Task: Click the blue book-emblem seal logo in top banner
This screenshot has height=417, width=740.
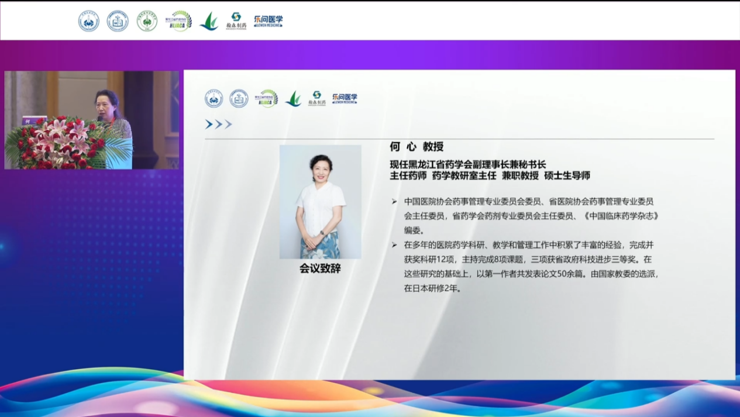Action: click(118, 21)
